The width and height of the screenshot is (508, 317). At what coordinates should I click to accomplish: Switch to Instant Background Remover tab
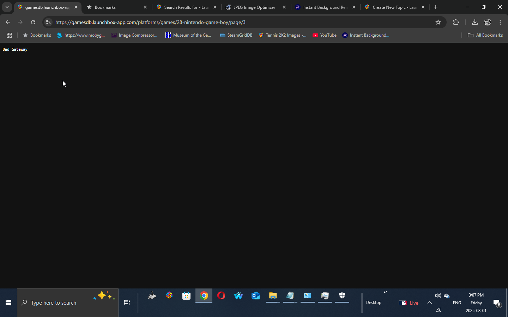click(325, 7)
